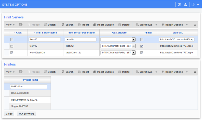
Task: Open Fax Software dropdown for devv10
Action: click(134, 40)
